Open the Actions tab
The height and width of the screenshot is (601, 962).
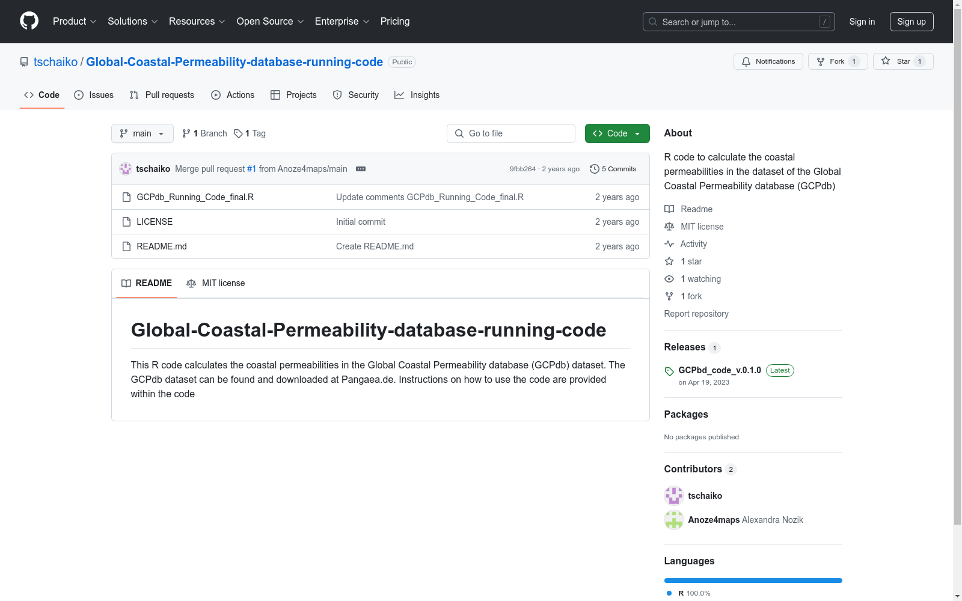(x=233, y=95)
